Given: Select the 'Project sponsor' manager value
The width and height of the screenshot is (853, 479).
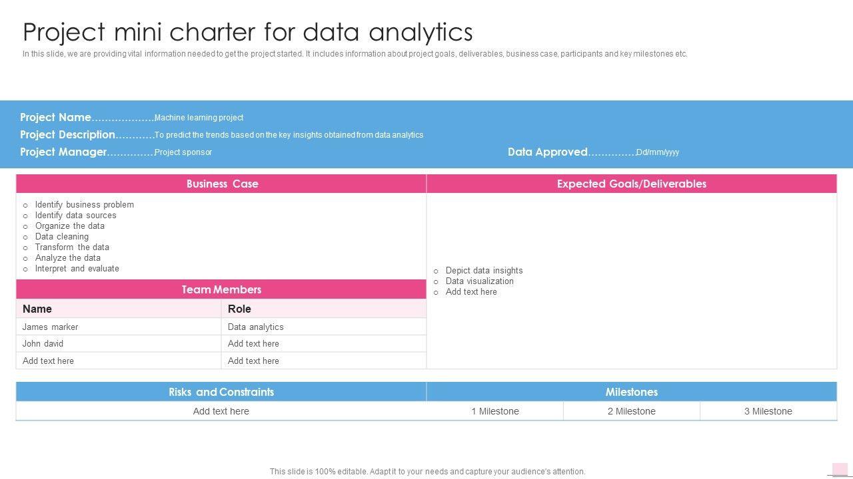Looking at the screenshot, I should pos(183,152).
